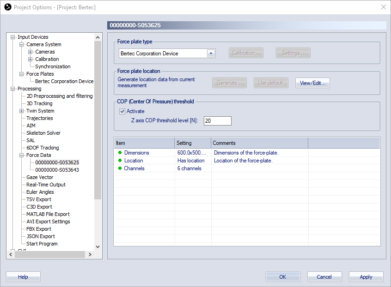
Task: Open the Force plate type dropdown
Action: click(211, 54)
